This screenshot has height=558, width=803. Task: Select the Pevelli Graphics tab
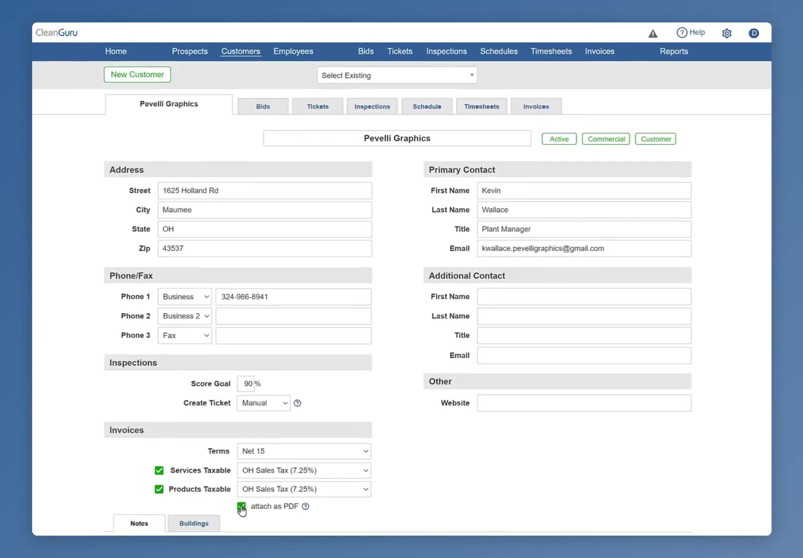(x=169, y=104)
